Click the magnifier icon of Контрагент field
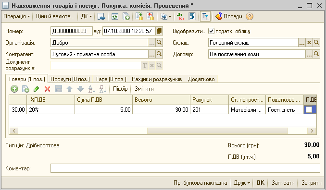The image size is (326, 190). click(x=159, y=54)
